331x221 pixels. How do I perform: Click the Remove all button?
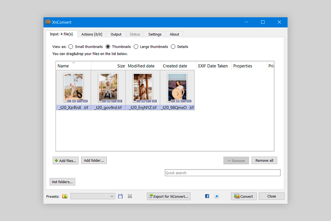point(264,161)
